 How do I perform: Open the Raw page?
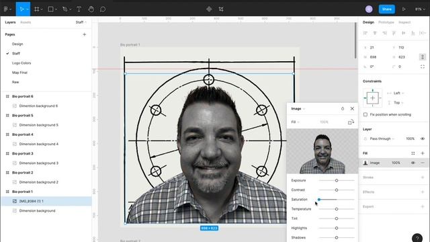[15, 82]
